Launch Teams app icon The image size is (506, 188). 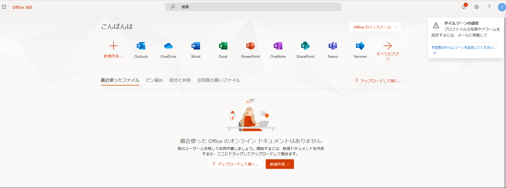coord(333,46)
